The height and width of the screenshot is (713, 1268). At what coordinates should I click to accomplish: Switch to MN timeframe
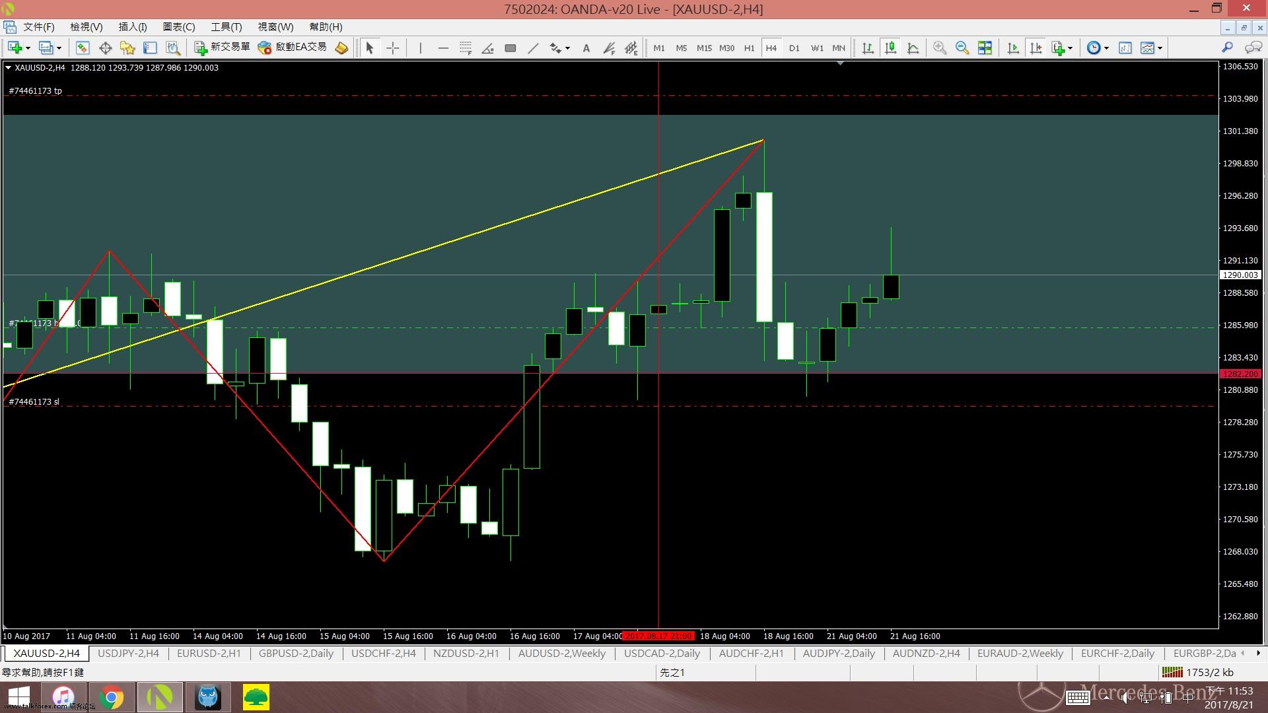coord(839,48)
